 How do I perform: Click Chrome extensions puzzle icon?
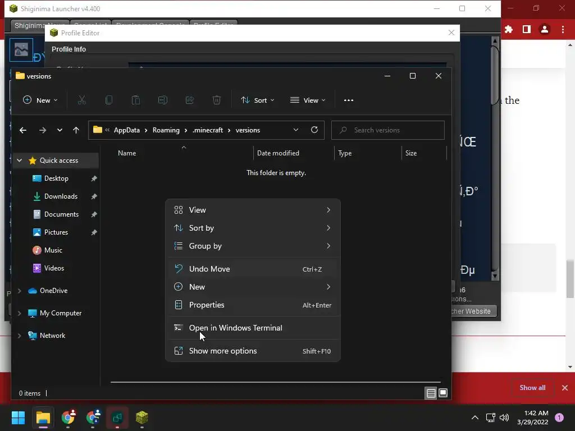pyautogui.click(x=509, y=29)
